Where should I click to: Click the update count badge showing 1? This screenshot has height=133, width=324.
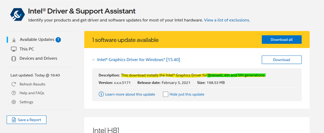[58, 40]
